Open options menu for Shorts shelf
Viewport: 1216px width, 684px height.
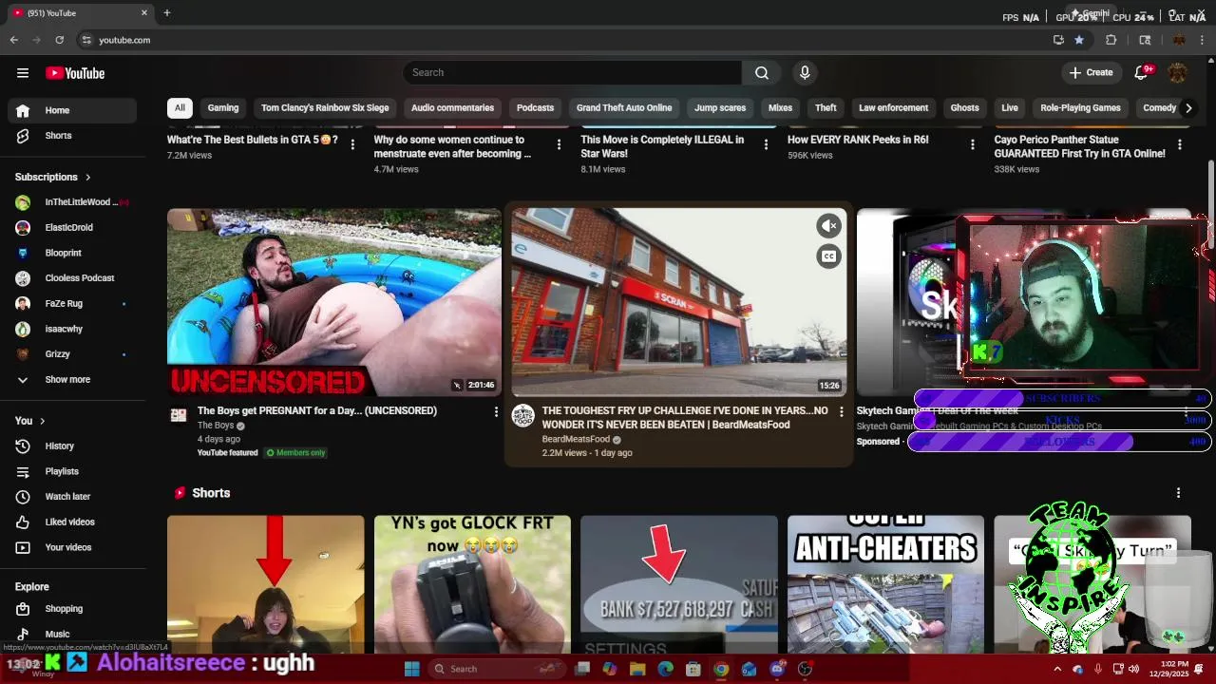[1179, 493]
